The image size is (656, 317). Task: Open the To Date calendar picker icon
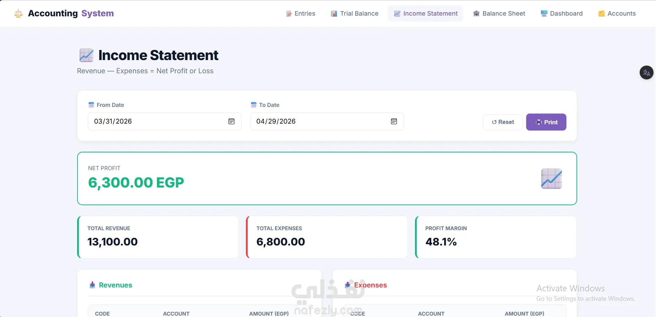coord(394,122)
